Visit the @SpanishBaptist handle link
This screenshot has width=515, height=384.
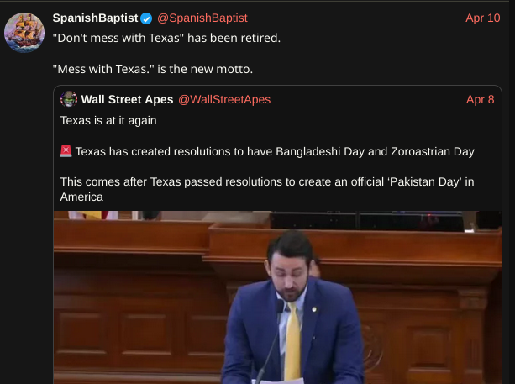[202, 18]
